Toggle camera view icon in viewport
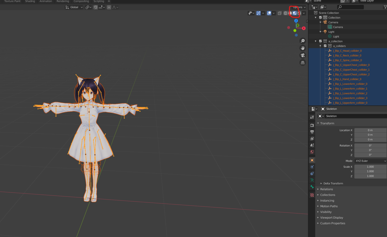Screen dimensions: 387x237 point(303,55)
